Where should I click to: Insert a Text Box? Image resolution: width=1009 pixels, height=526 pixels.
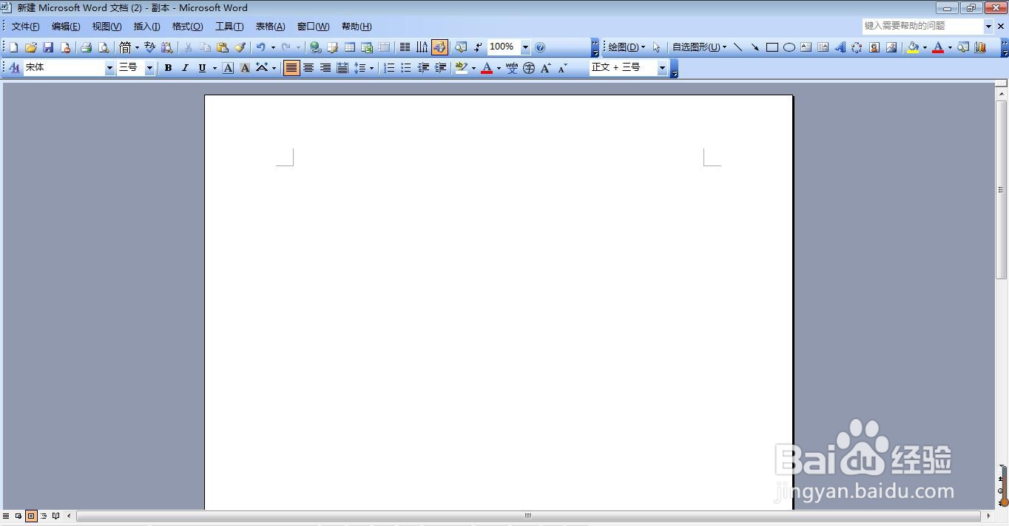(x=806, y=47)
